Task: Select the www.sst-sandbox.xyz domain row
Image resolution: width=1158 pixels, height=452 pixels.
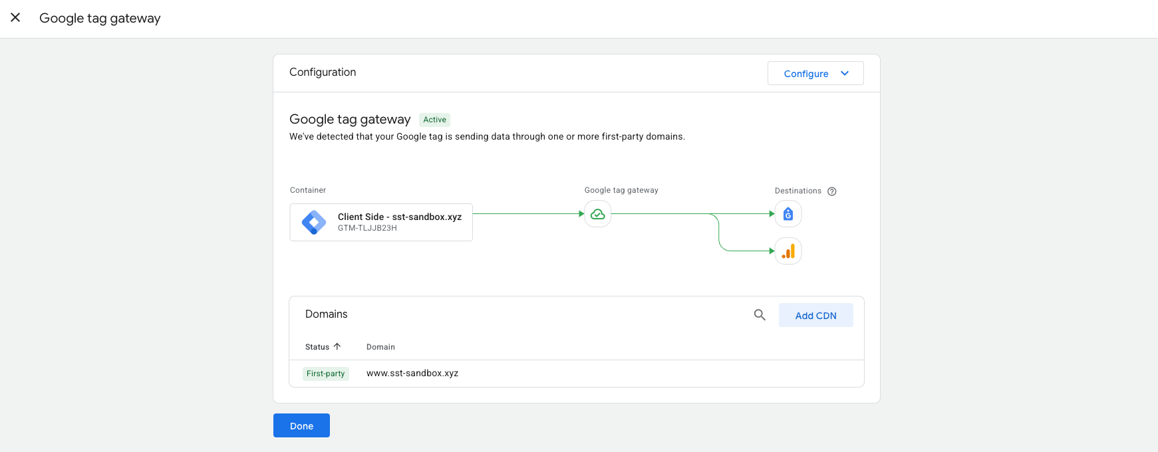Action: (x=577, y=374)
